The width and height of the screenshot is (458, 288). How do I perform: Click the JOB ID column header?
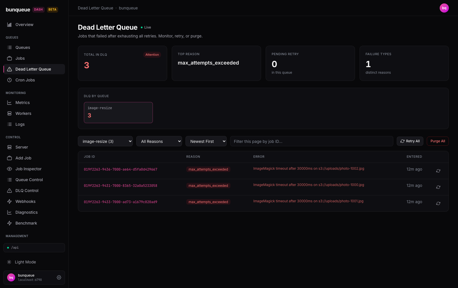pyautogui.click(x=89, y=157)
